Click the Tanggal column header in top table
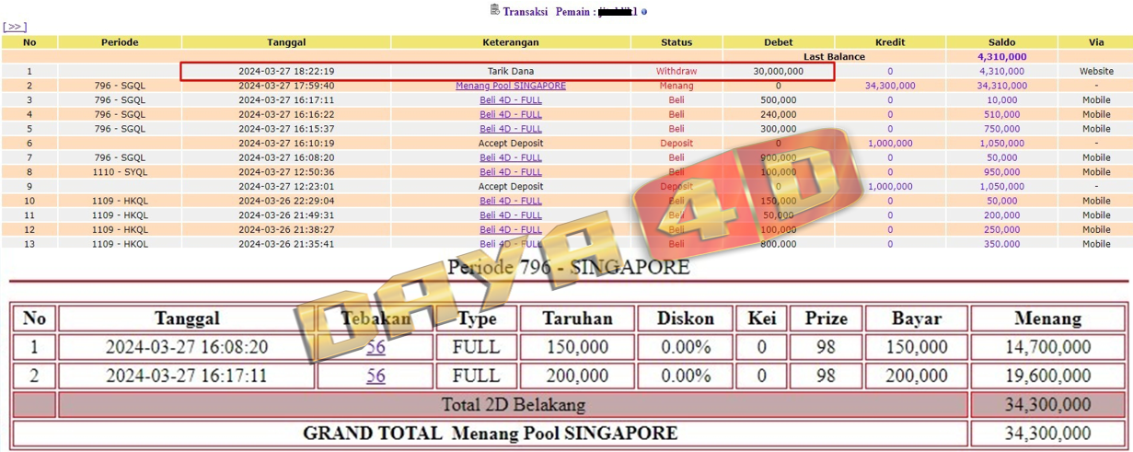1133x452 pixels. 286,42
